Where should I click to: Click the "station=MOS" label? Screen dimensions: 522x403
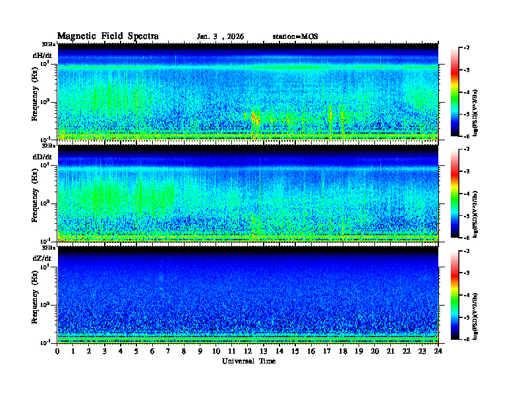pos(295,37)
